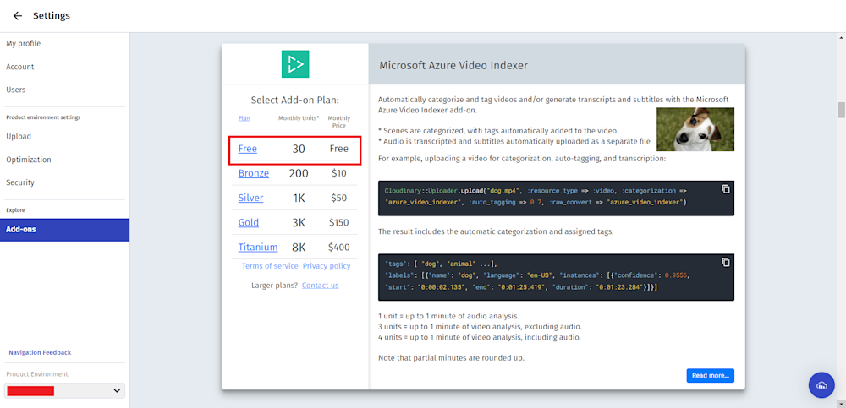
Task: Click the Monthly Price column header
Action: click(x=339, y=122)
